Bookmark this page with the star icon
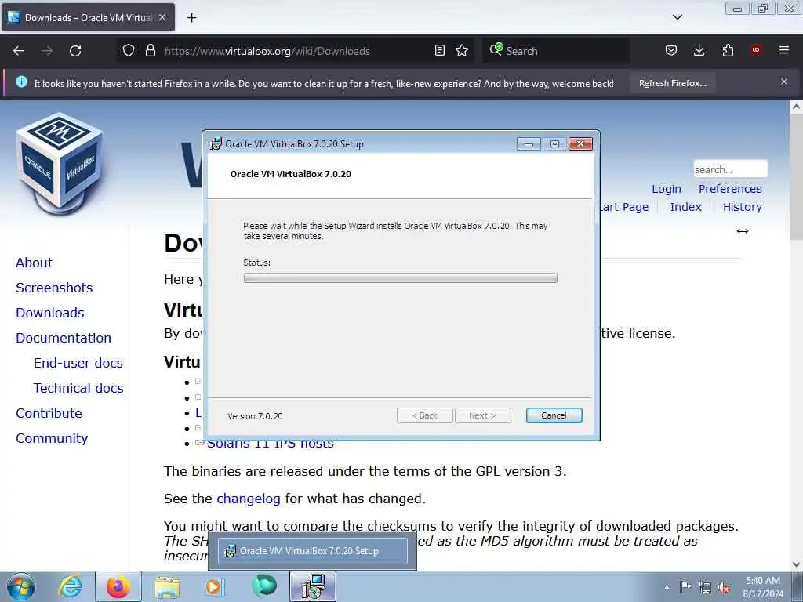The width and height of the screenshot is (803, 602). pyautogui.click(x=462, y=51)
